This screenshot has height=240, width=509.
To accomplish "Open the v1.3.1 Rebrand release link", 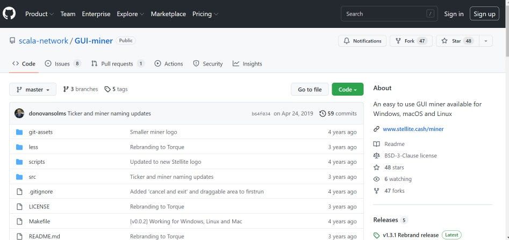I will (411, 235).
